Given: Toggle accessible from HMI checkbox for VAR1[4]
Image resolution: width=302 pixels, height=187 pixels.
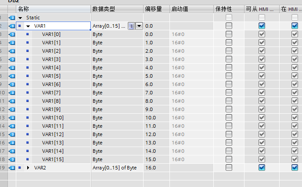Looking at the screenshot, I should click(262, 68).
